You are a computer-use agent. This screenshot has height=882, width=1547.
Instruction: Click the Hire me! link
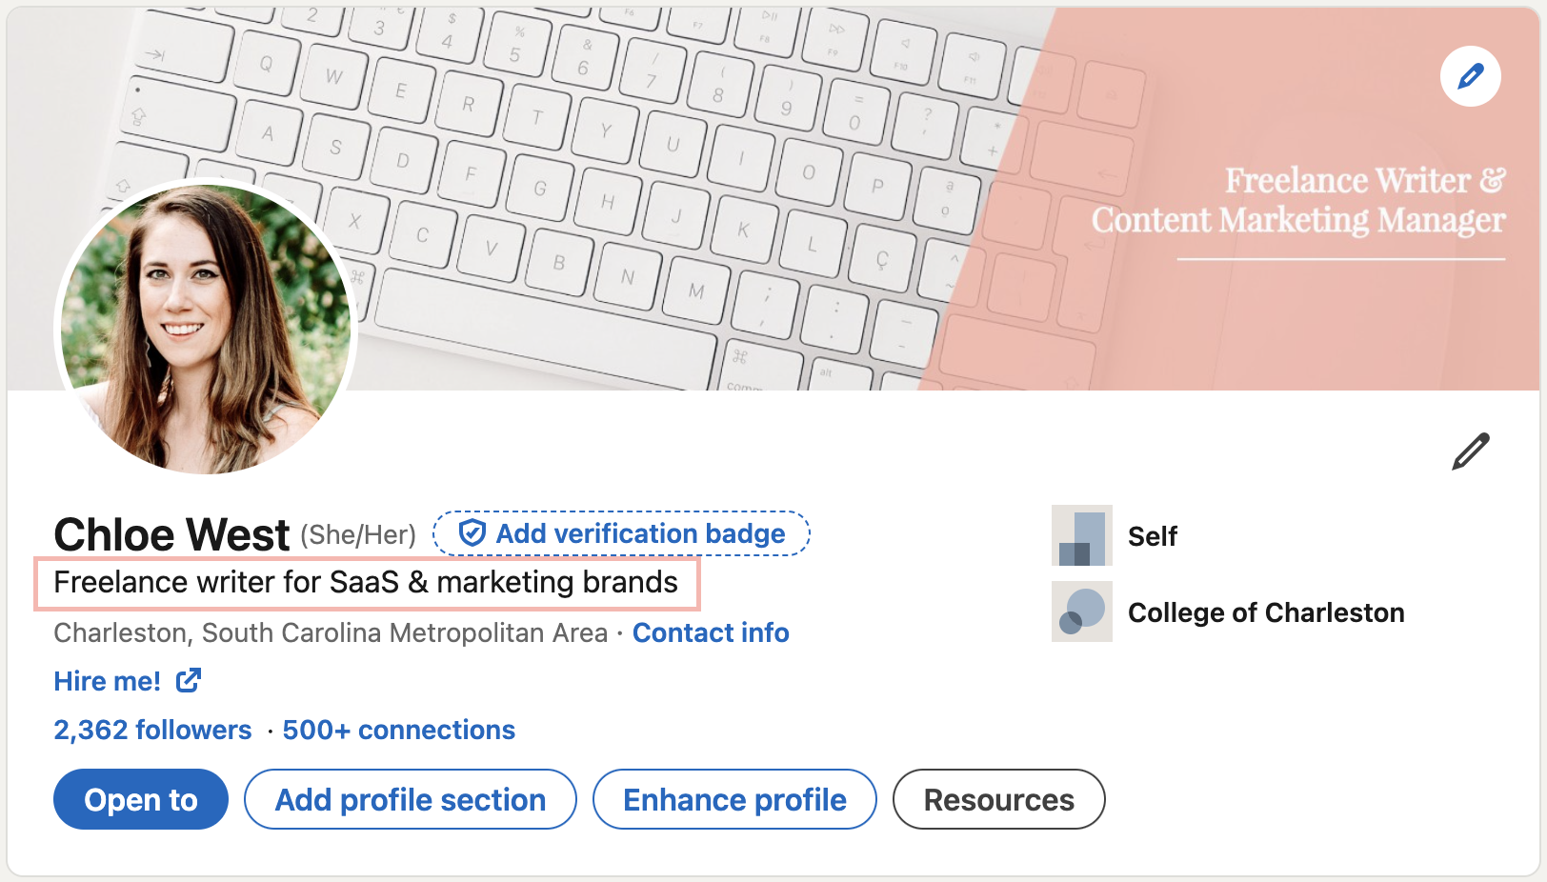(x=106, y=680)
